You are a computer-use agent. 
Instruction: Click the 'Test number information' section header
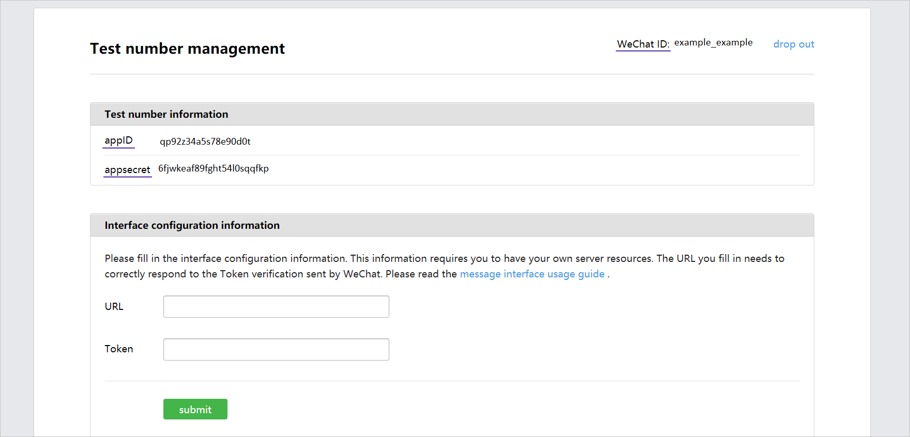166,114
